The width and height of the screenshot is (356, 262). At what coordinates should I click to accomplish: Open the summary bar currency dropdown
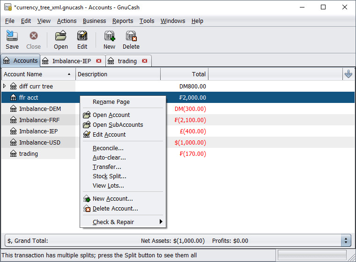pyautogui.click(x=346, y=241)
